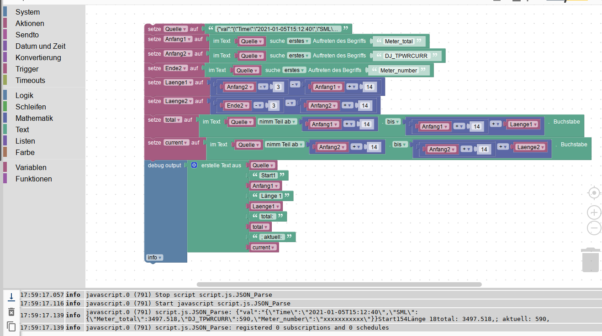Open the Anfang1 variable dropdown in the setze block
The width and height of the screenshot is (602, 336).
coord(178,39)
